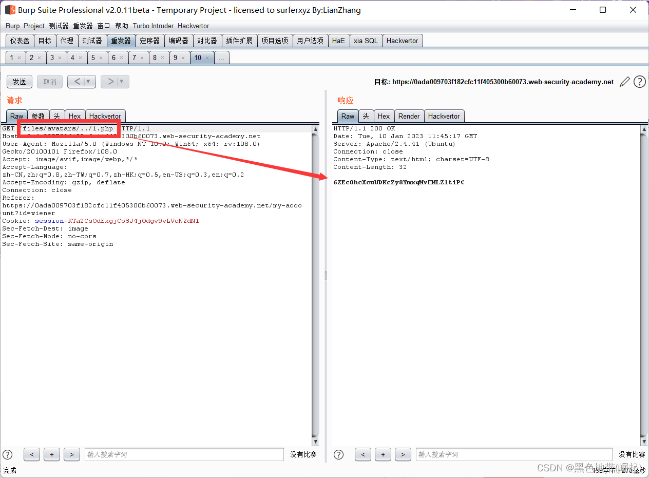Open the help question mark near target
Viewport: 649px width, 478px height.
pos(639,82)
